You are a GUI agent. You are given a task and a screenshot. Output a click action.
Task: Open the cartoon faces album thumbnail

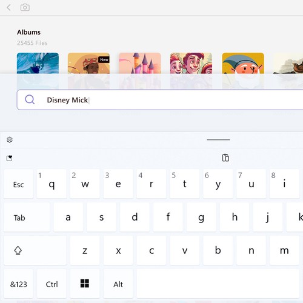(x=191, y=63)
